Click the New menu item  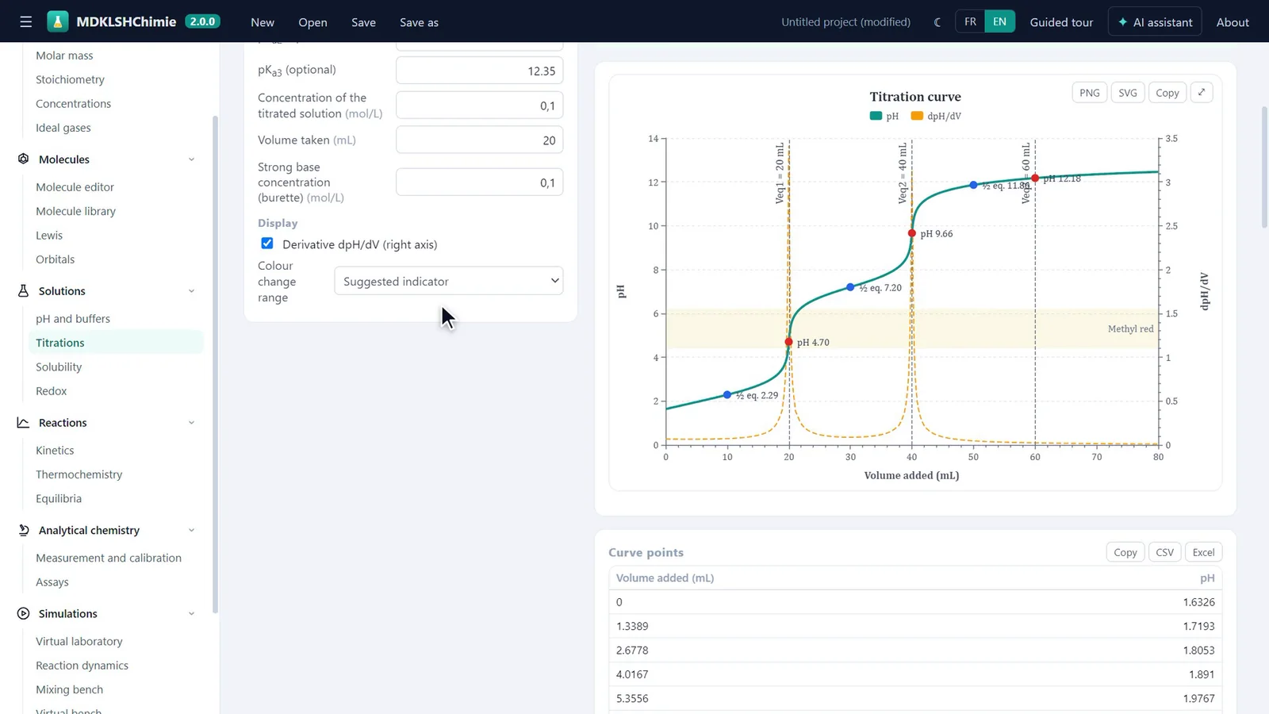point(263,22)
